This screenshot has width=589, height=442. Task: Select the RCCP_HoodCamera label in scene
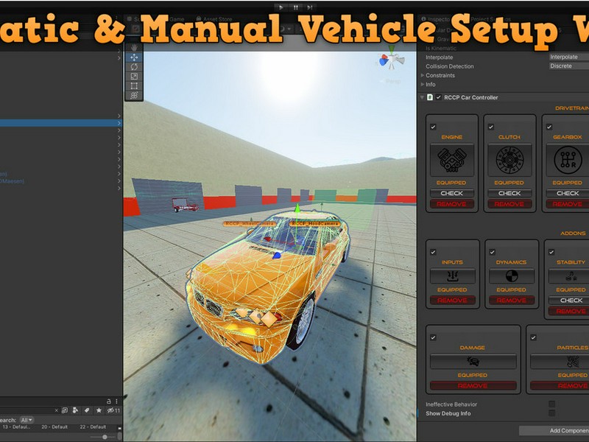click(x=315, y=224)
